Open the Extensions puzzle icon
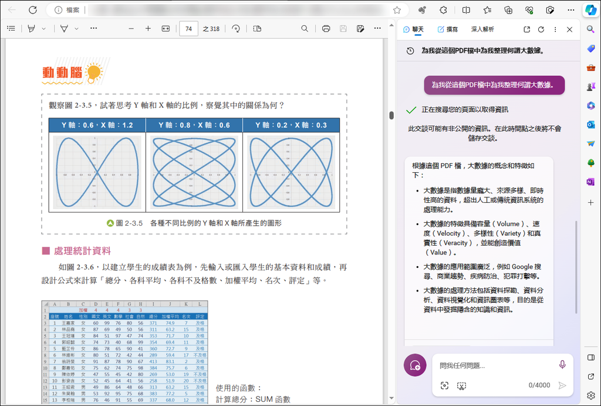The width and height of the screenshot is (601, 406). [x=444, y=10]
